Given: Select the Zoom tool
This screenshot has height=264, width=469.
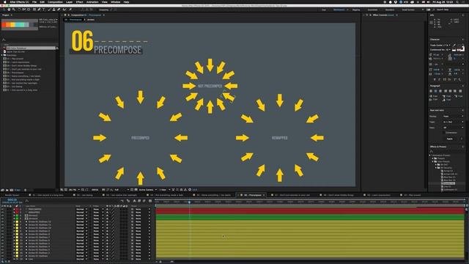Looking at the screenshot, I should [14, 10].
